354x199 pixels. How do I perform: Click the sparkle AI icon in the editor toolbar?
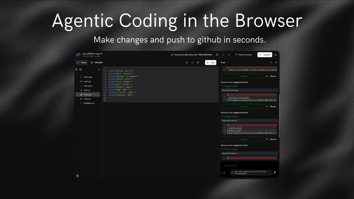(198, 63)
